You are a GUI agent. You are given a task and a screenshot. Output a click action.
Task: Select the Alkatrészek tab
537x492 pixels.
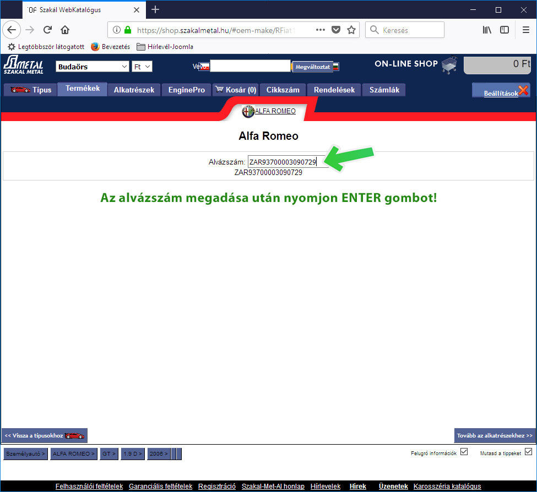coord(134,90)
